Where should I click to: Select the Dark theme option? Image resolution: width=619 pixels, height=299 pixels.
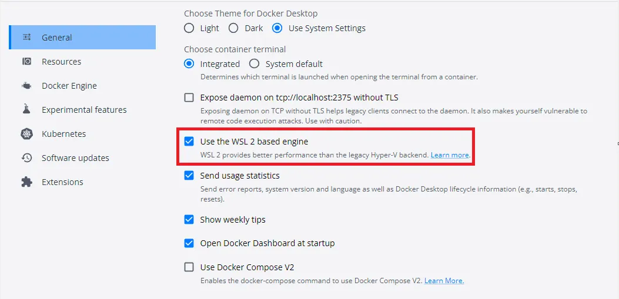coord(233,28)
